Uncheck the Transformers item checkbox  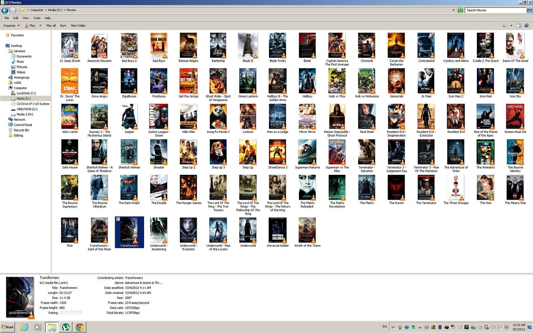[x=118, y=219]
